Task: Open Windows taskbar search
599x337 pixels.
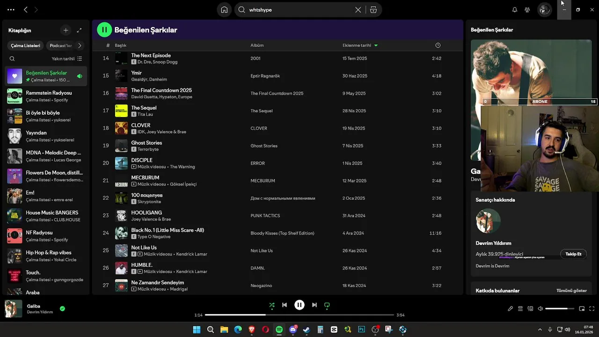Action: point(211,330)
